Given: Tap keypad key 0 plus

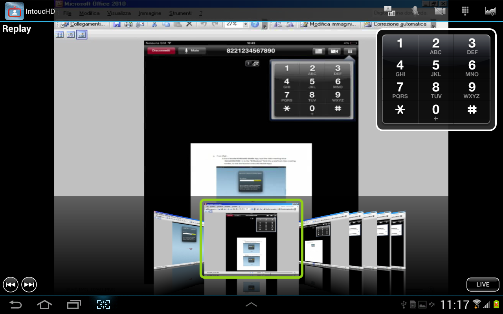Looking at the screenshot, I should 436,113.
